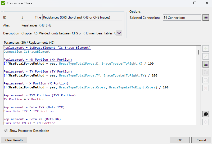Screen dimensions: 212x144
Task: Click the delete parameter X icon
Action: click(x=206, y=88)
